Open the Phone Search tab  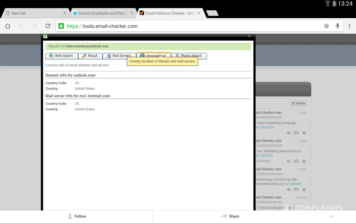[189, 55]
